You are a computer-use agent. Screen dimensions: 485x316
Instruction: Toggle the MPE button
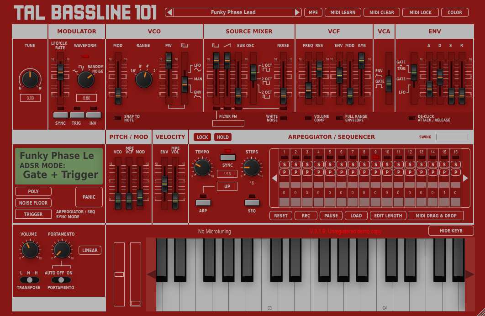click(x=313, y=12)
